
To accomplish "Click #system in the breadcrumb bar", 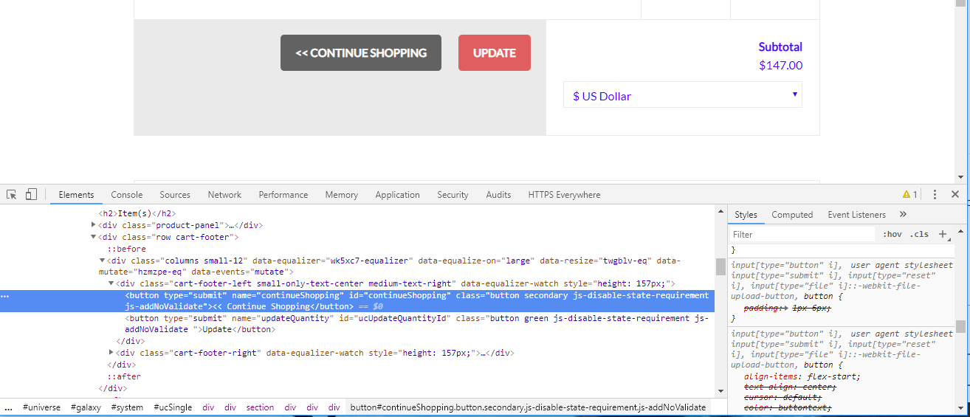I will coord(128,407).
